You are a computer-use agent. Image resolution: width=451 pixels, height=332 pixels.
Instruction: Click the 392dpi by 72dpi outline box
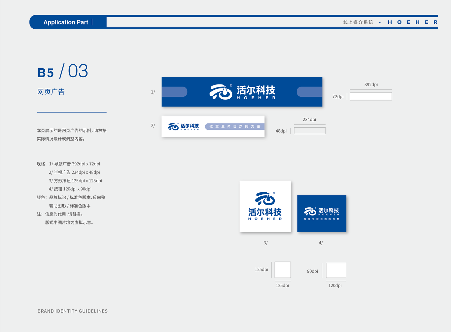(x=371, y=96)
